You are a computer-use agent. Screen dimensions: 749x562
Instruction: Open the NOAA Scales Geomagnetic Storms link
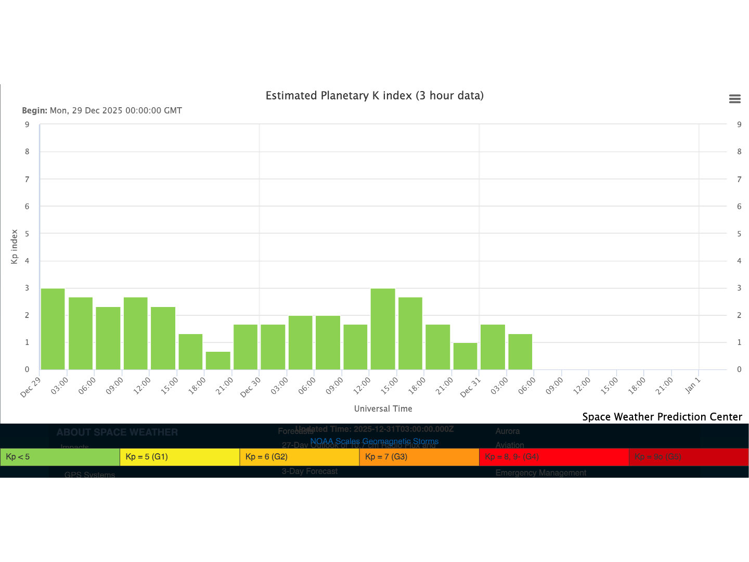click(374, 441)
